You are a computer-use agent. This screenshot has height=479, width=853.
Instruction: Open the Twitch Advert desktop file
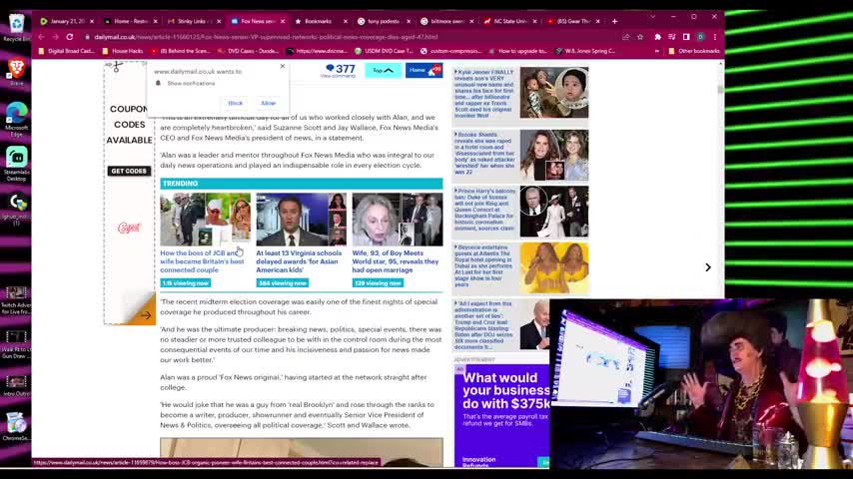(16, 300)
